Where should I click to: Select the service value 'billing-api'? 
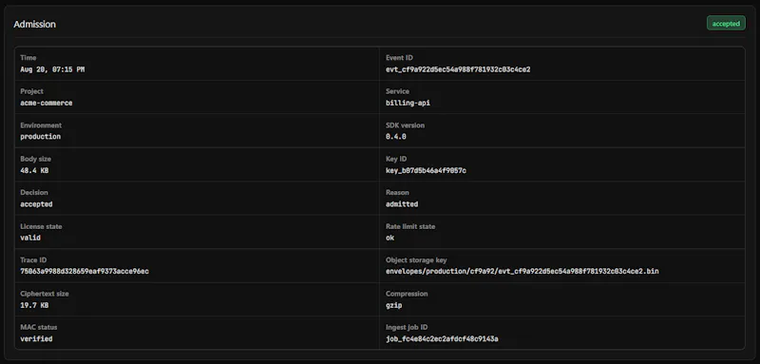pyautogui.click(x=408, y=103)
